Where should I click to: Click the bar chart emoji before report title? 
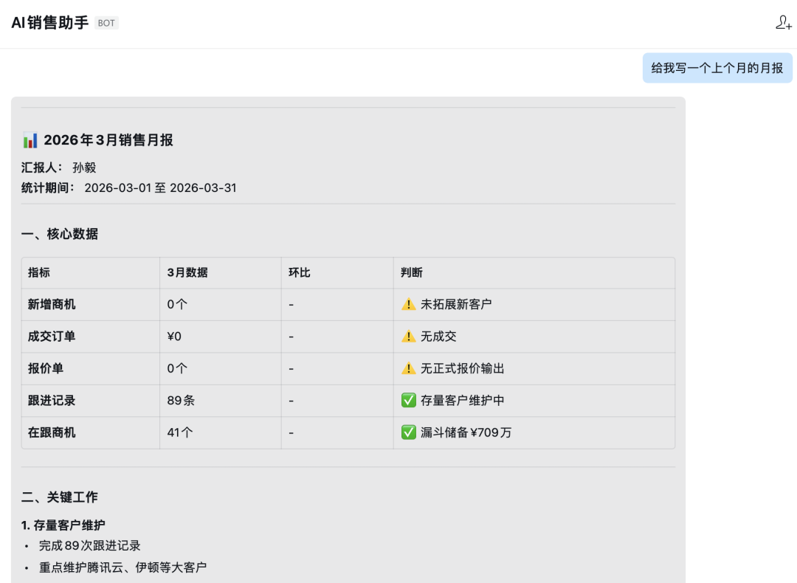(30, 140)
